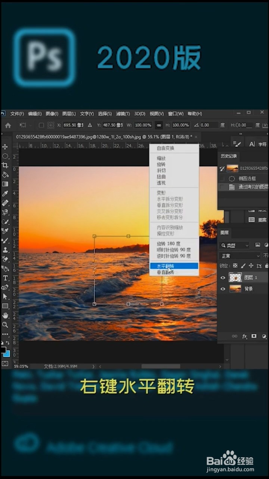This screenshot has width=269, height=479.
Task: Click the reference point location grid
Action: click(51, 125)
